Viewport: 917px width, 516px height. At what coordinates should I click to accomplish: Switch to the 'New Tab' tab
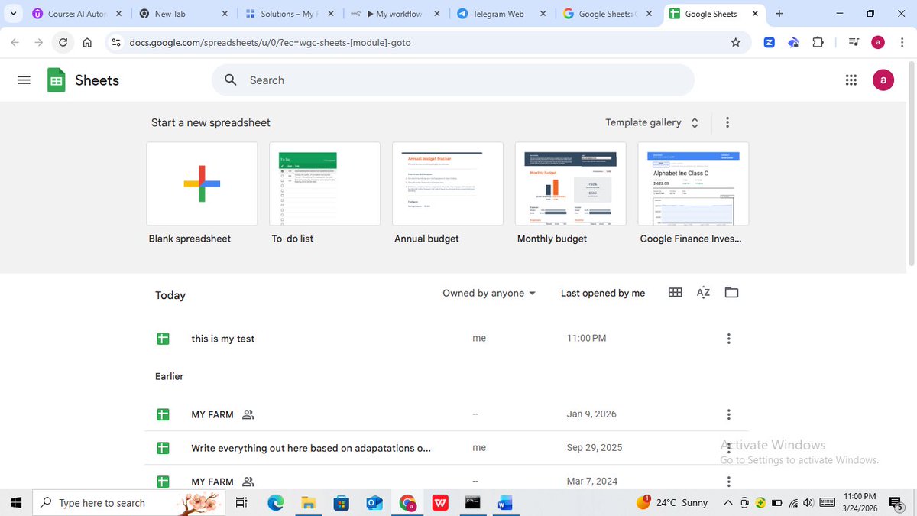[185, 14]
